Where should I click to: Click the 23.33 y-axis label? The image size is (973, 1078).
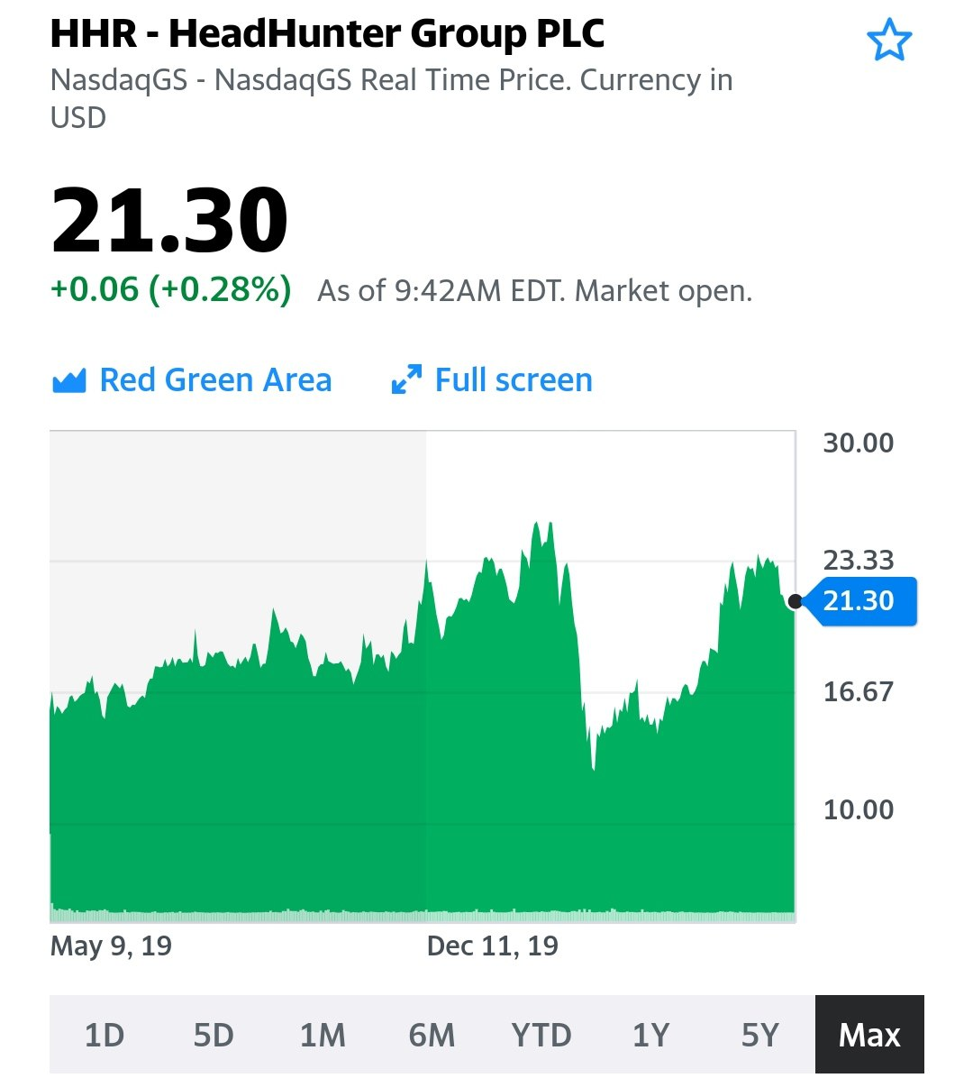pyautogui.click(x=859, y=561)
